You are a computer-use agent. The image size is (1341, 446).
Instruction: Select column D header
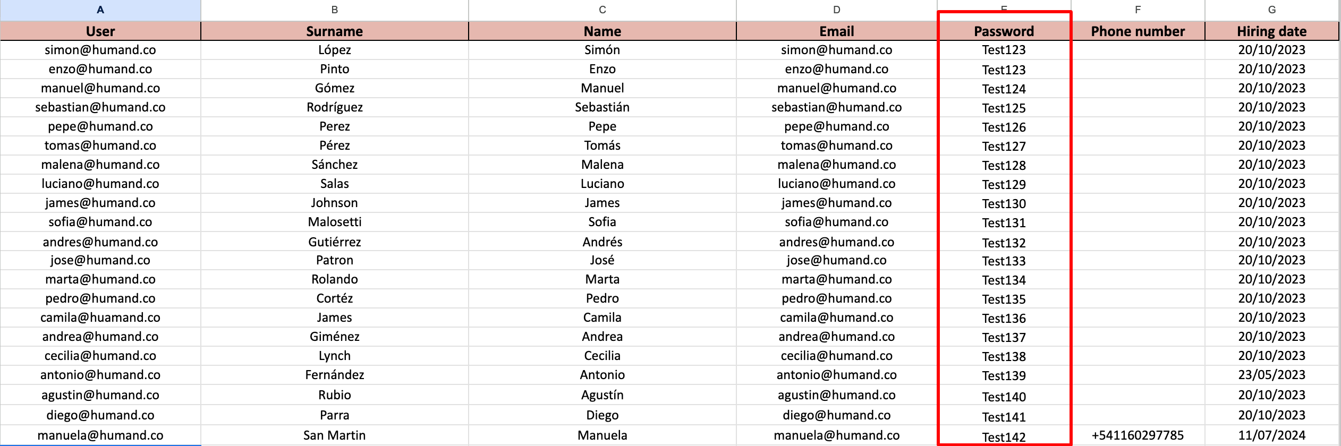[836, 10]
